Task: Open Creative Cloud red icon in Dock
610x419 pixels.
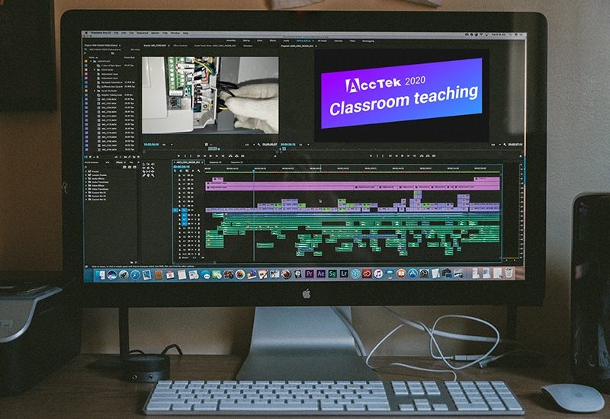Action: pyautogui.click(x=367, y=274)
